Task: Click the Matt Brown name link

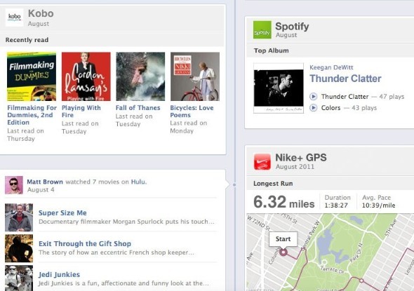Action: [x=45, y=182]
